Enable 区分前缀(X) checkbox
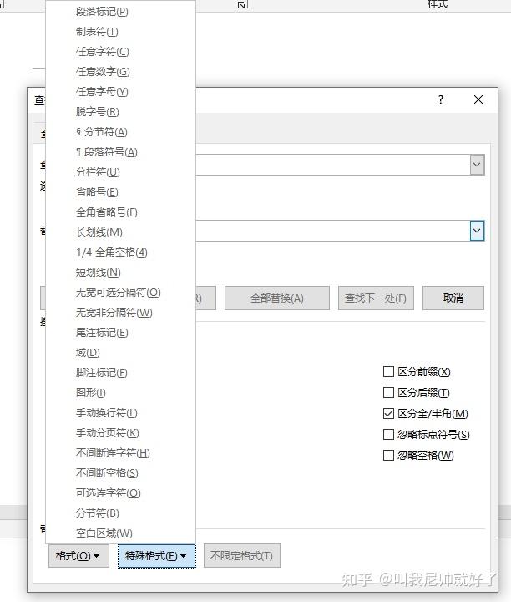Screen dimensions: 511x602 [x=388, y=371]
